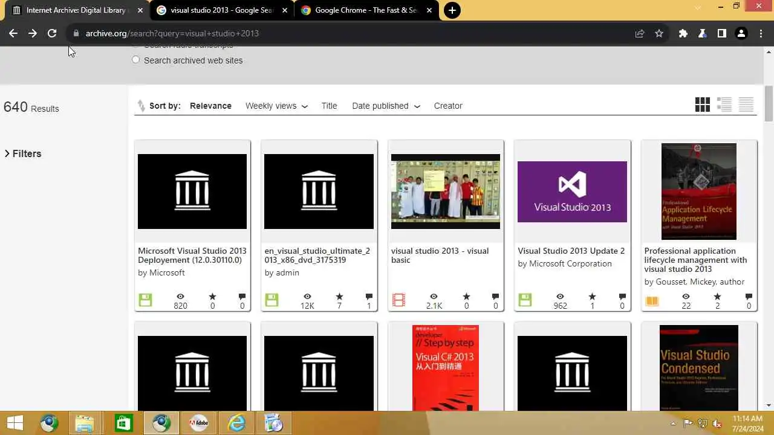Open Internet Explorer from taskbar
This screenshot has height=435, width=774.
coord(236,423)
